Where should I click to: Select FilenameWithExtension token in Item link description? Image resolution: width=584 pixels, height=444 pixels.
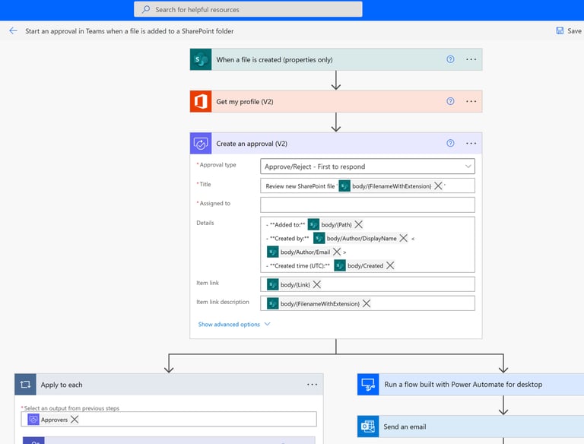(x=320, y=304)
